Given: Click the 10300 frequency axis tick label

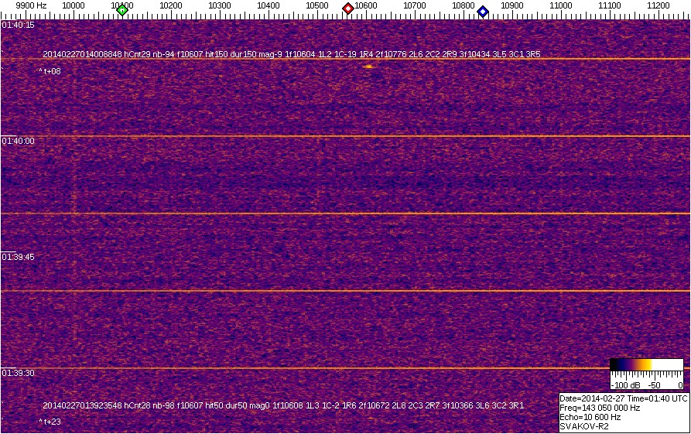Looking at the screenshot, I should click(219, 5).
